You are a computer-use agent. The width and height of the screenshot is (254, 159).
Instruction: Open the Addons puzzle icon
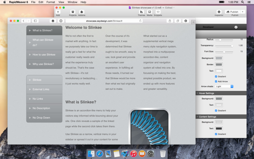(82, 12)
